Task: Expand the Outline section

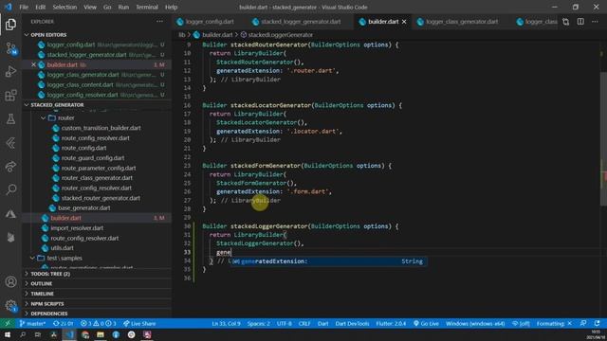Action: [x=97, y=284]
